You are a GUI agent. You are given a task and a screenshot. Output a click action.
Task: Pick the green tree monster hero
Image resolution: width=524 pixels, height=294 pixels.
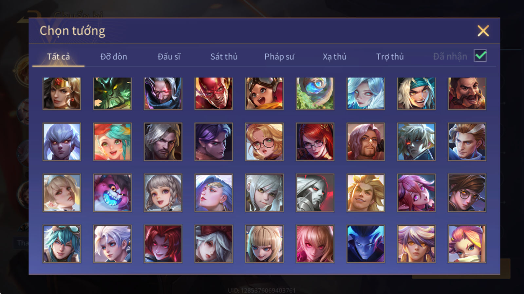click(112, 93)
